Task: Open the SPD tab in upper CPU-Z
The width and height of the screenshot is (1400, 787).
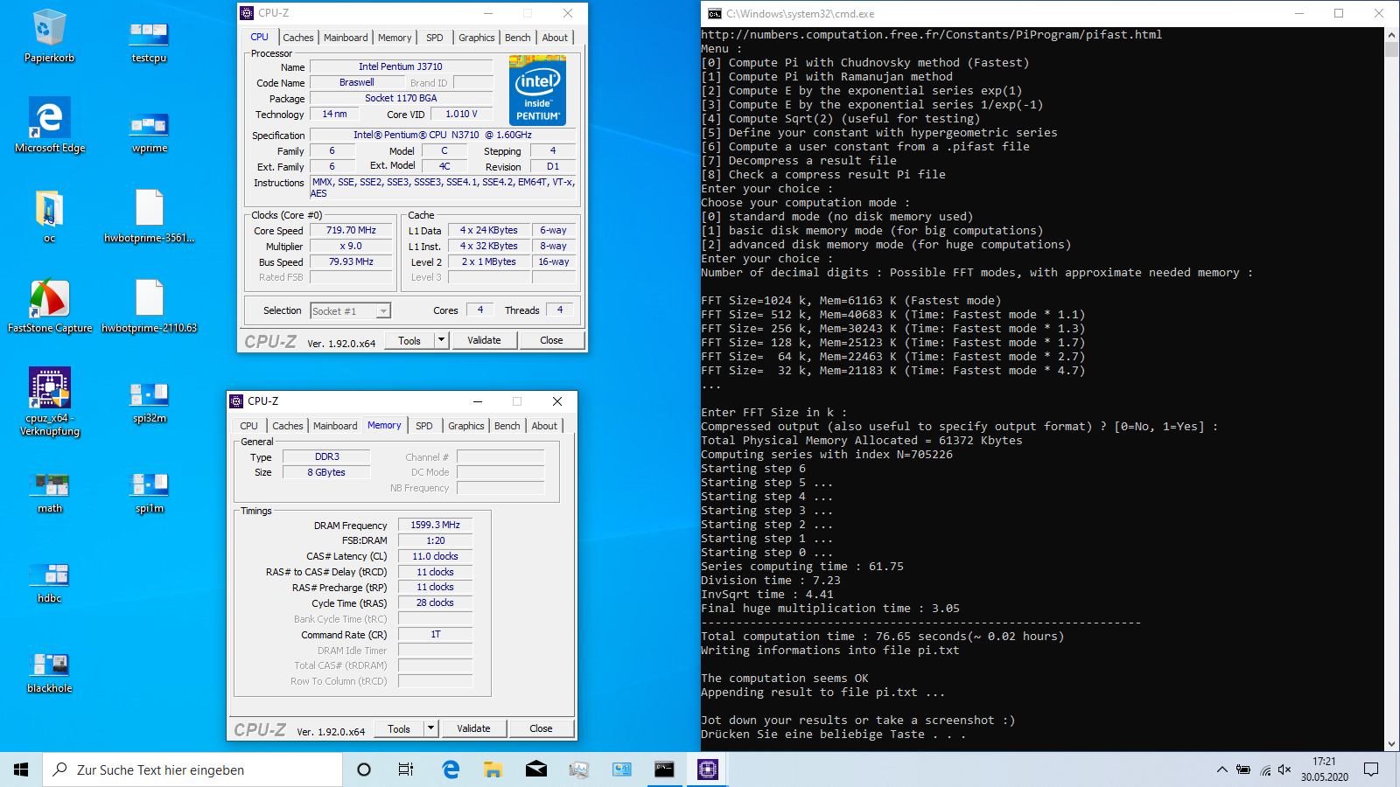Action: [435, 38]
